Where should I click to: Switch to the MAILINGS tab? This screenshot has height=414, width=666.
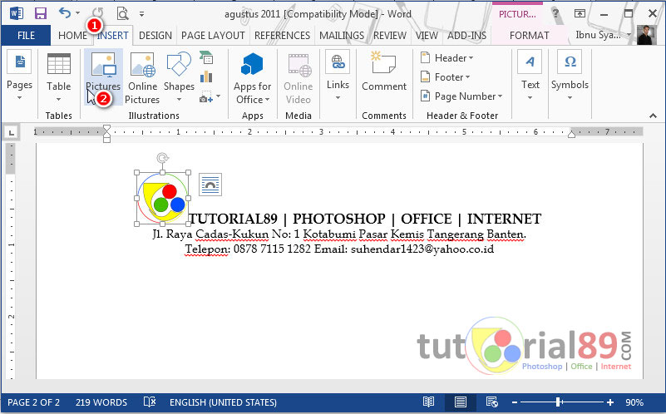point(342,36)
